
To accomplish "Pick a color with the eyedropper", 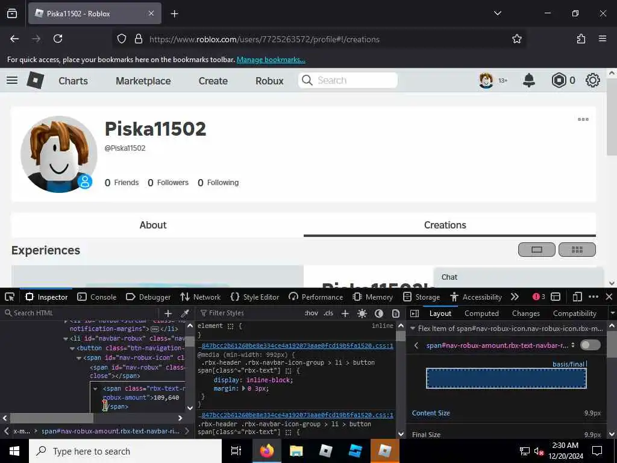I will (184, 313).
